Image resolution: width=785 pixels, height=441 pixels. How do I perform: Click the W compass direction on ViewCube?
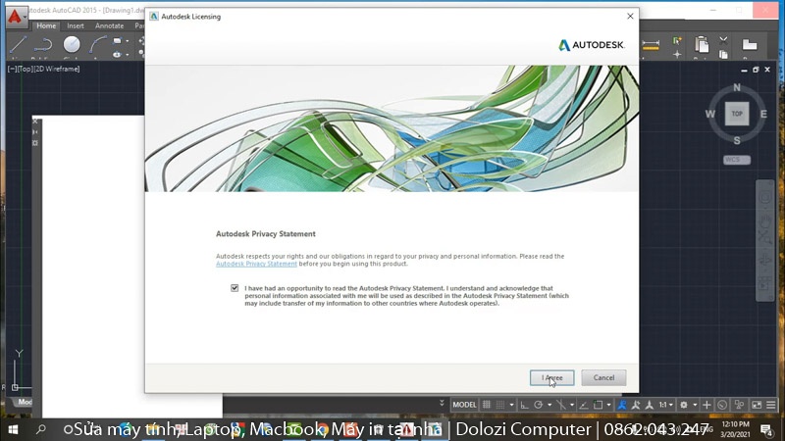pyautogui.click(x=710, y=114)
